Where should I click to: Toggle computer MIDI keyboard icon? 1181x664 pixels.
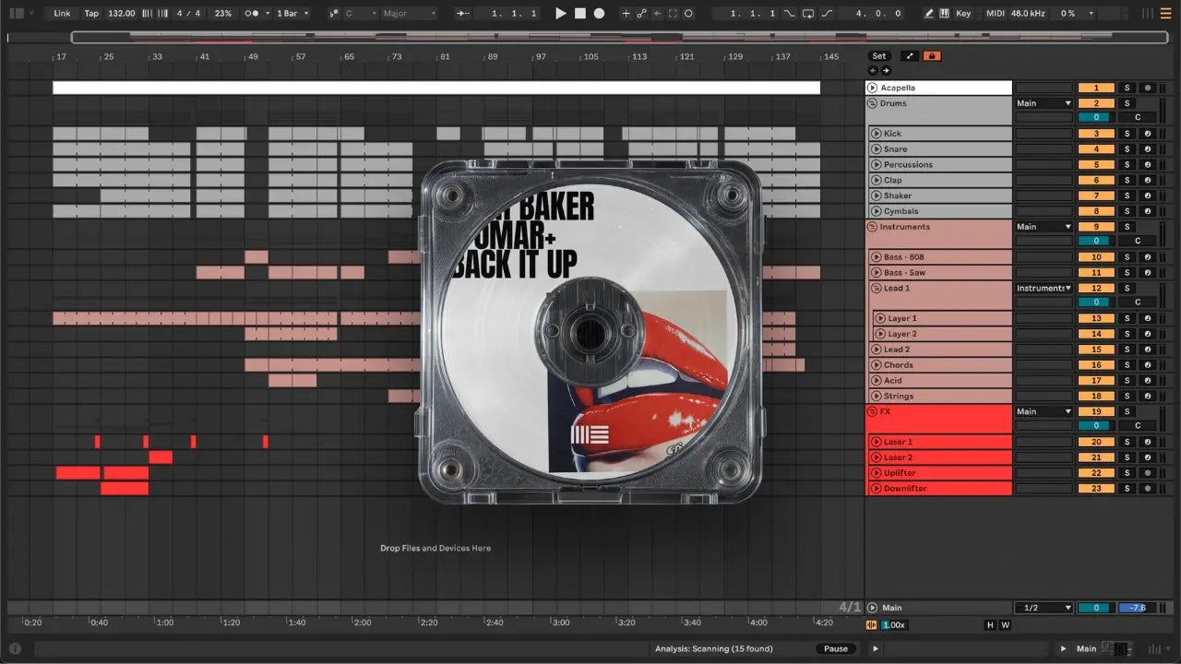(x=946, y=14)
